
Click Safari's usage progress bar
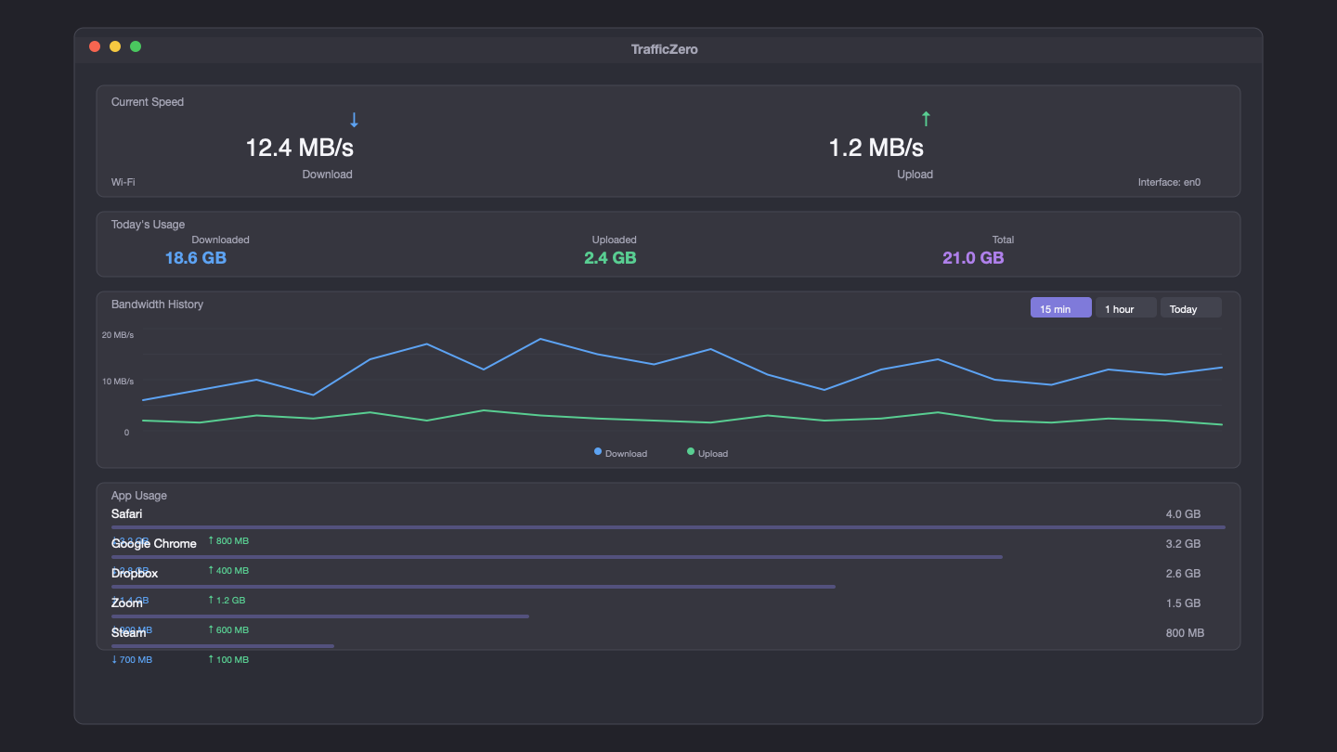point(668,527)
